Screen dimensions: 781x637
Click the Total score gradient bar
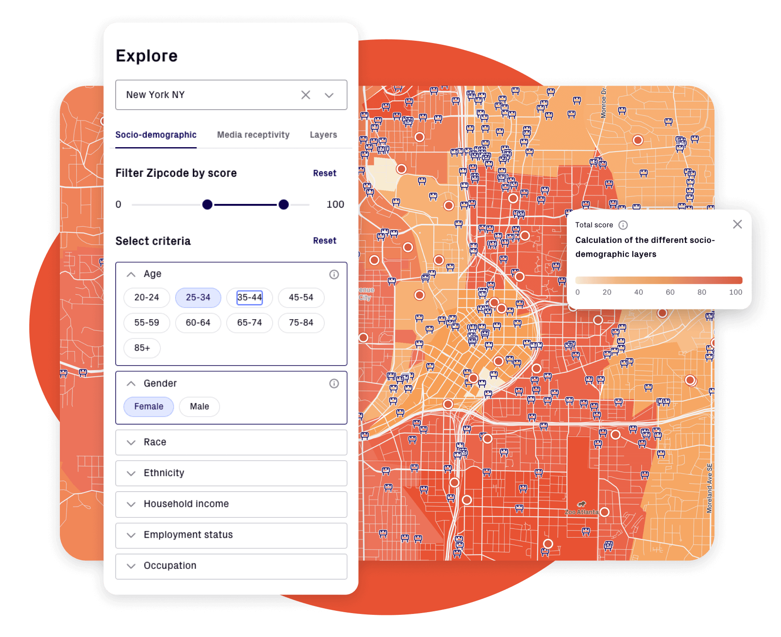659,280
